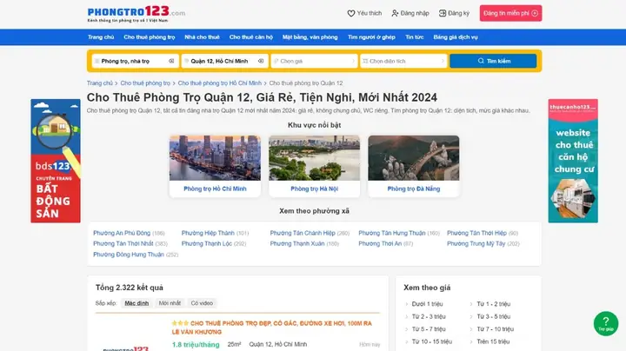The width and height of the screenshot is (626, 351).
Task: Select the Mới nhất sort tab
Action: [x=170, y=303]
